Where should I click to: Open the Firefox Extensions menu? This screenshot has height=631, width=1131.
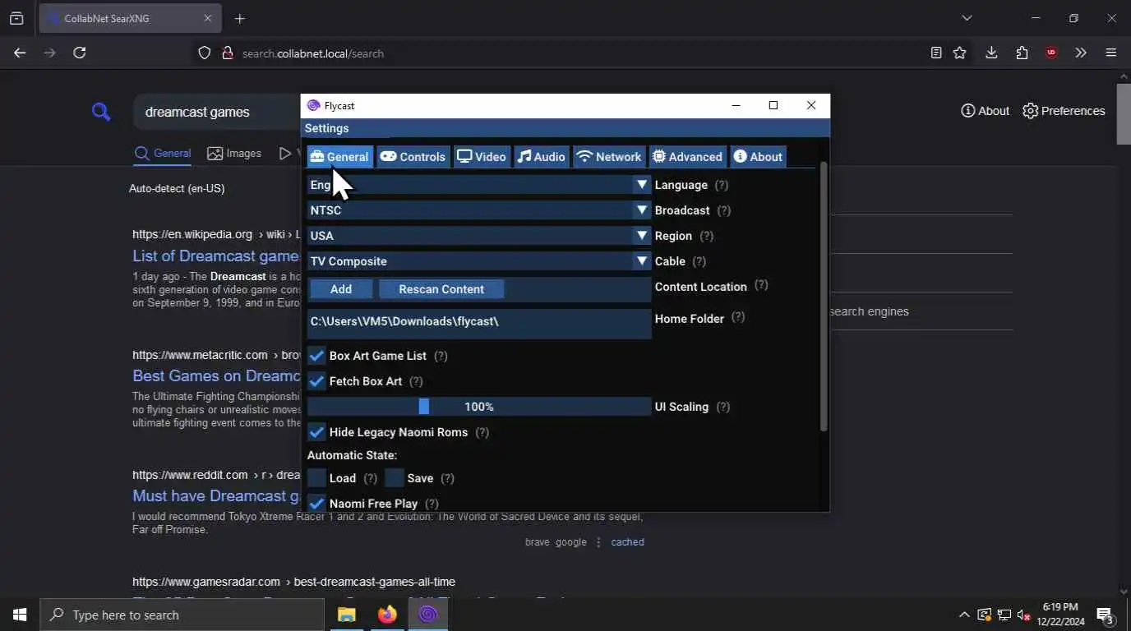click(1022, 53)
